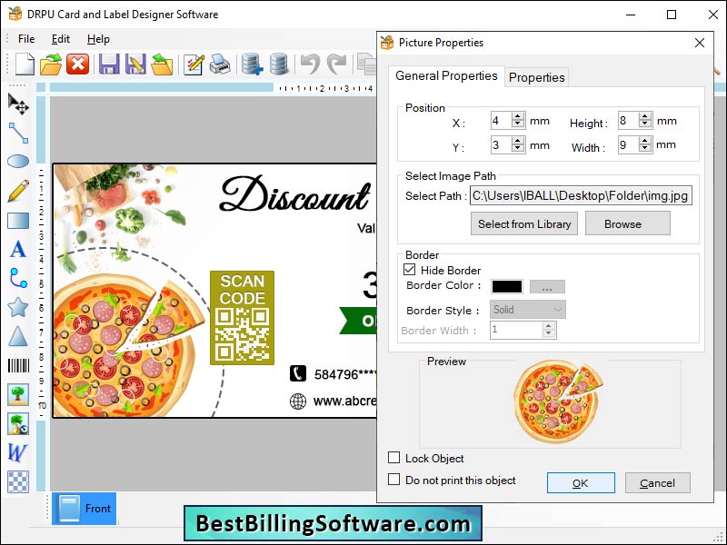Open the Border Style dropdown
The width and height of the screenshot is (727, 545).
(528, 310)
